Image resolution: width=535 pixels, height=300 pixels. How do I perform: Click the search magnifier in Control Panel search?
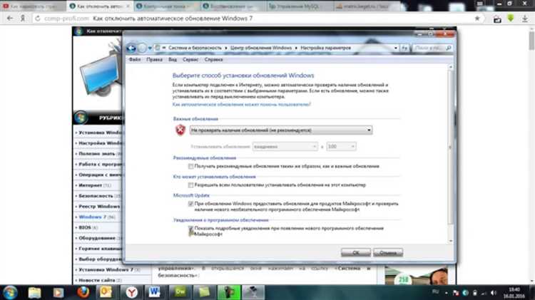[x=449, y=48]
